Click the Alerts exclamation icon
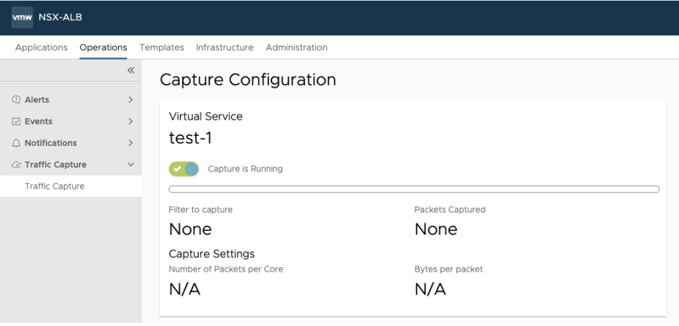The height and width of the screenshot is (326, 679). [x=17, y=99]
